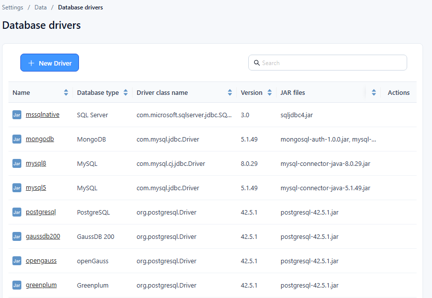Screen dimensions: 432x298
Task: Open the greenplum driver link
Action: 41,285
